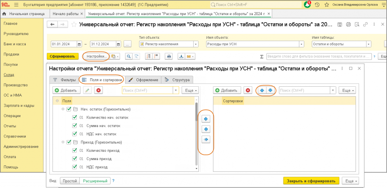Uncheck Приход (Горизонтально) group
Screen dimensions: 387x188
click(x=69, y=142)
